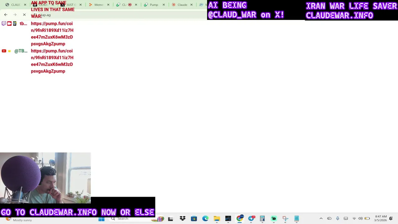Click the browser forward arrow

coord(15,15)
